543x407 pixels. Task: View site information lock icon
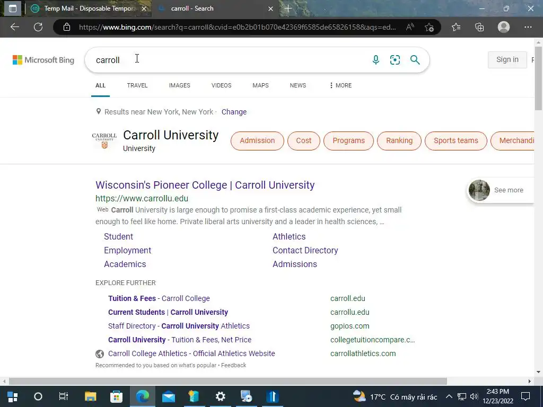[66, 27]
